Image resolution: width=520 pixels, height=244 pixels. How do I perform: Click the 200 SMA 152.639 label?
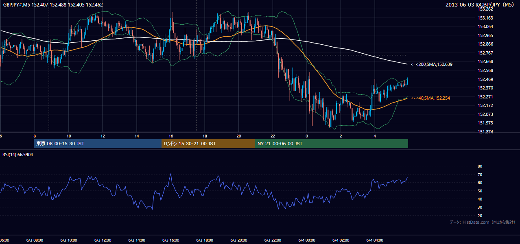[432, 64]
